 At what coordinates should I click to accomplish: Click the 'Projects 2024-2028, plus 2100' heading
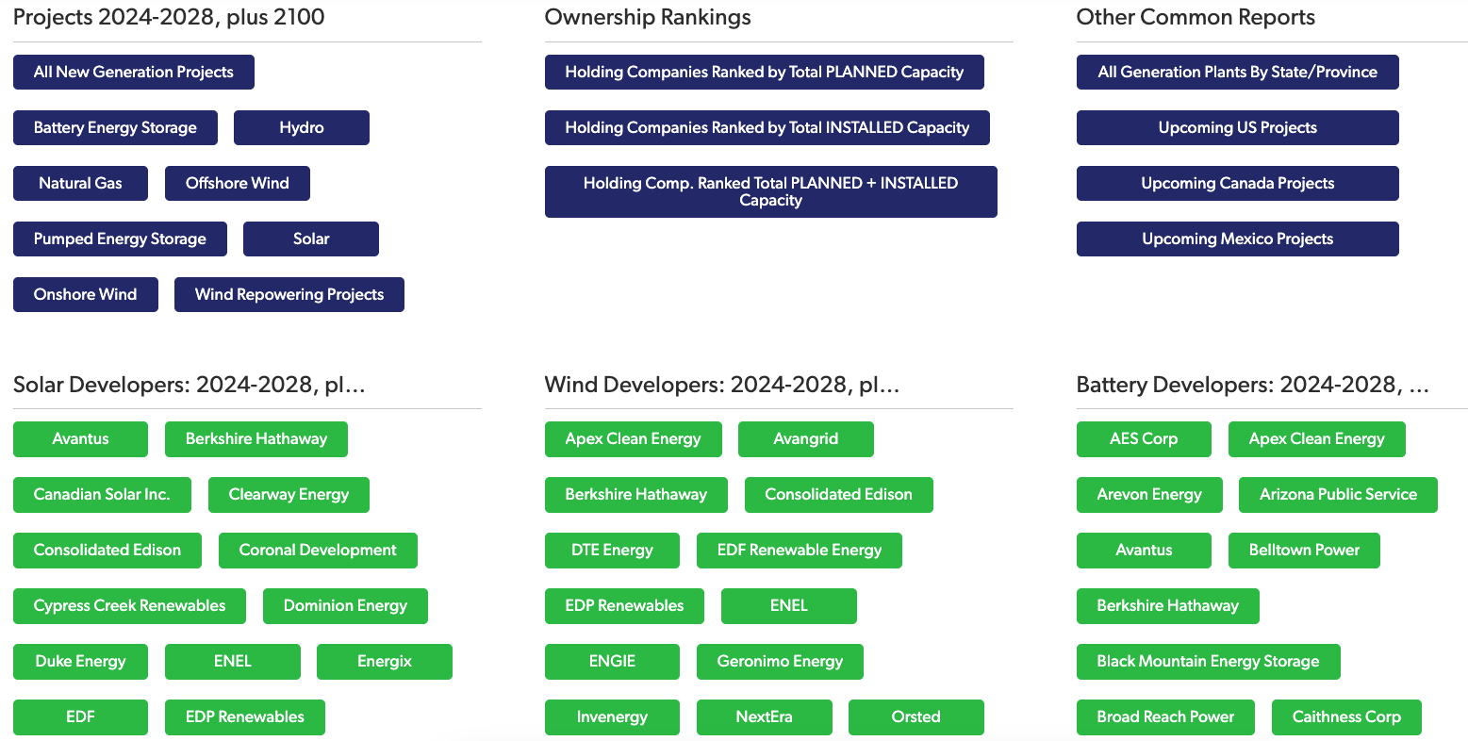coord(169,17)
